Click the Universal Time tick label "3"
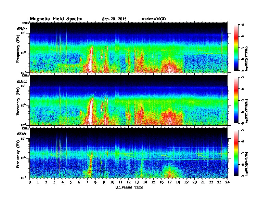Image resolution: width=271 pixels, height=209 pixels. coord(54,182)
